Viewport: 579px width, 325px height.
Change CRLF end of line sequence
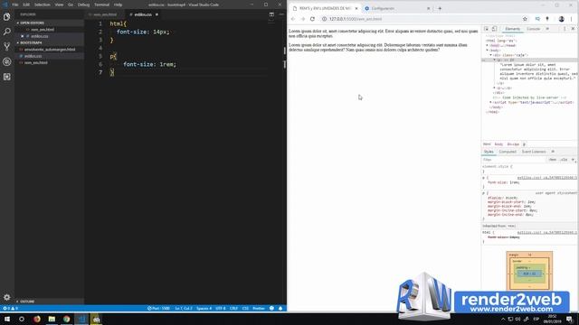coord(233,309)
